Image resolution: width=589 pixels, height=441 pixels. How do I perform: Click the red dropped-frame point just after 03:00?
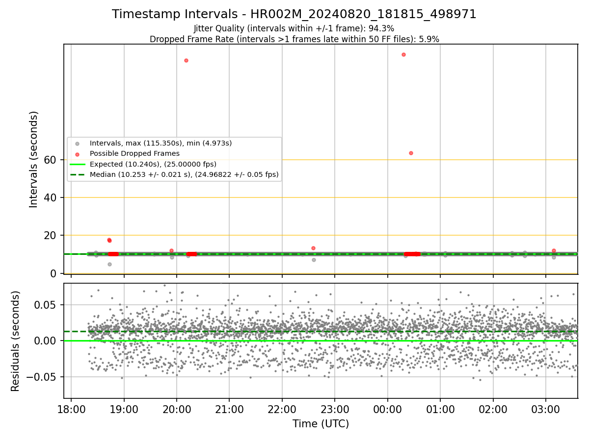554,250
